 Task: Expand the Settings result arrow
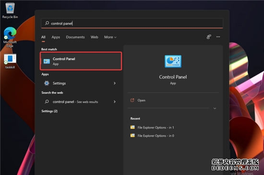(x=115, y=83)
